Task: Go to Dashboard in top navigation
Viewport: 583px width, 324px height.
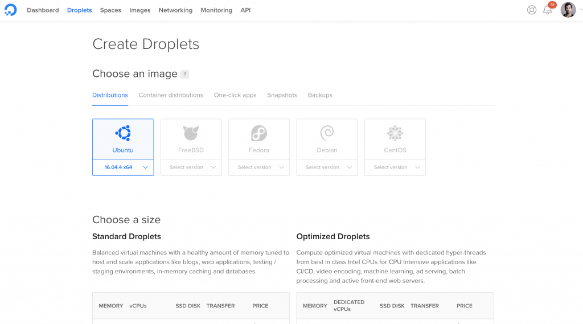Action: click(43, 10)
